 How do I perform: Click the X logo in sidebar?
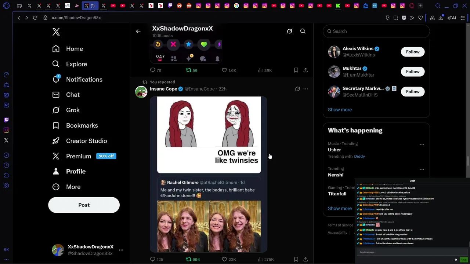pos(56,32)
